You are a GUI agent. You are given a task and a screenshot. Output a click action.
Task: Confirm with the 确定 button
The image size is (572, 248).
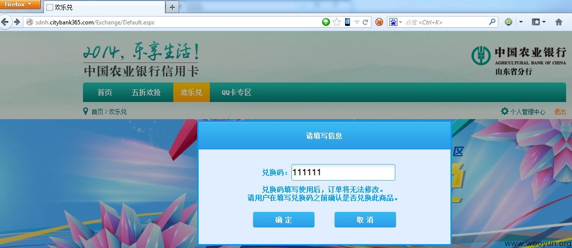pos(284,220)
